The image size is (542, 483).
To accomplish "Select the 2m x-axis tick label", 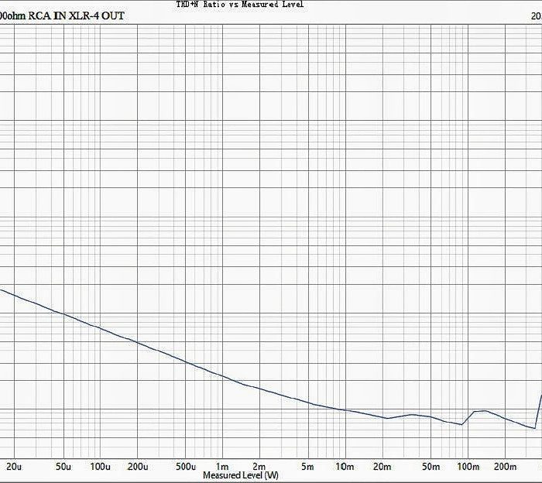I will point(259,467).
